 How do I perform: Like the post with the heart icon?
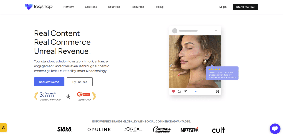point(174,91)
